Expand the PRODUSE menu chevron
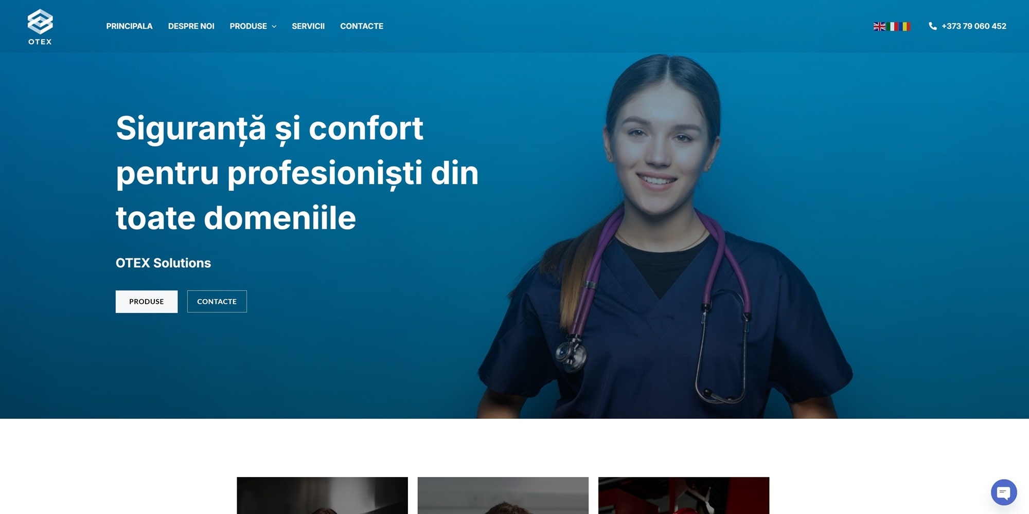The height and width of the screenshot is (514, 1029). tap(274, 26)
